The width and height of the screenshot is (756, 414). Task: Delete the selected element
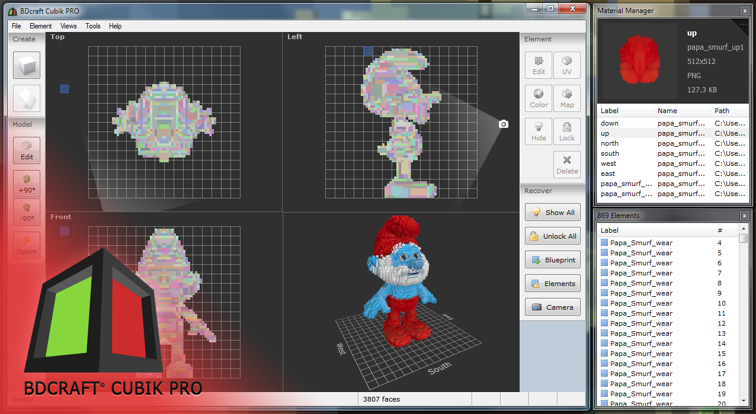tap(567, 165)
